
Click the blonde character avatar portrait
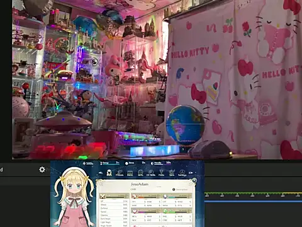[x=74, y=197]
